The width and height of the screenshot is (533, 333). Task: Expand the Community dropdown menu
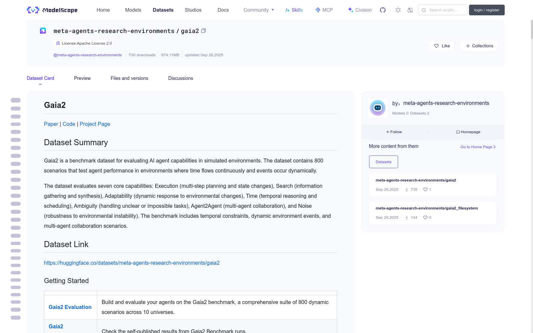[259, 10]
